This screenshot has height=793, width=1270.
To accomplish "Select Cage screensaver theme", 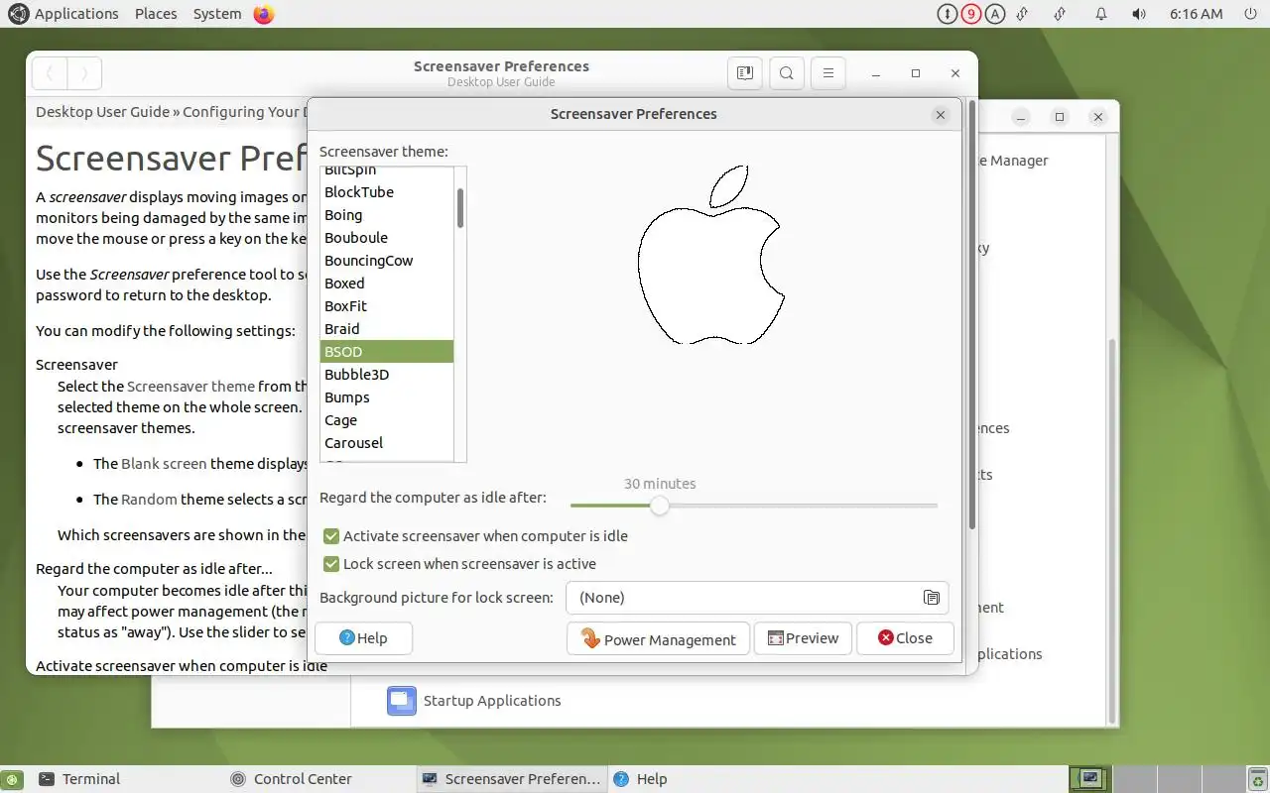I will point(387,420).
